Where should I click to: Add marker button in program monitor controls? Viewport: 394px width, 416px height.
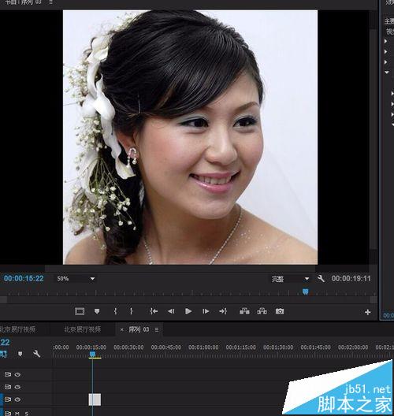pyautogui.click(x=97, y=311)
